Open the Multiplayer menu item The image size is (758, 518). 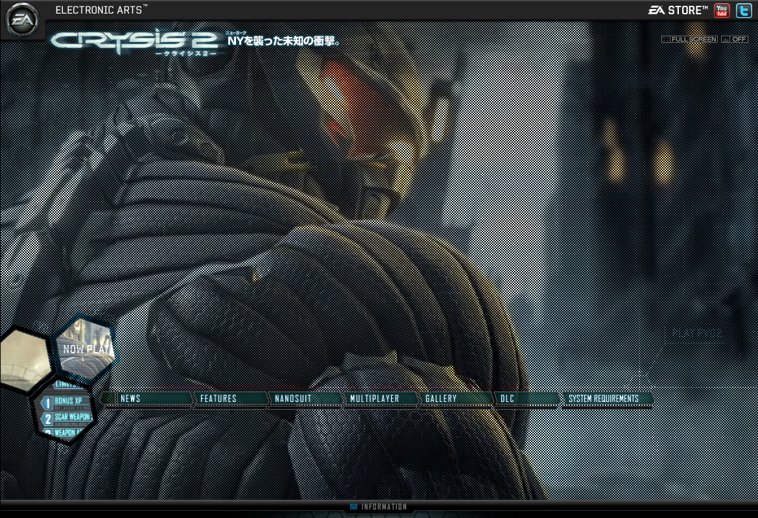381,399
